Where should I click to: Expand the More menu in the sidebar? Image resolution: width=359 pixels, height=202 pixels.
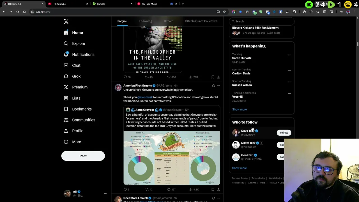click(72, 142)
